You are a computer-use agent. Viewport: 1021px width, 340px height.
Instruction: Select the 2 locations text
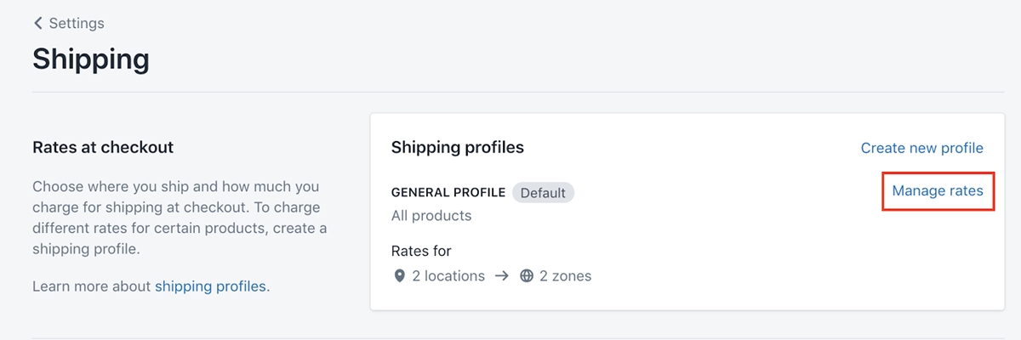coord(448,276)
